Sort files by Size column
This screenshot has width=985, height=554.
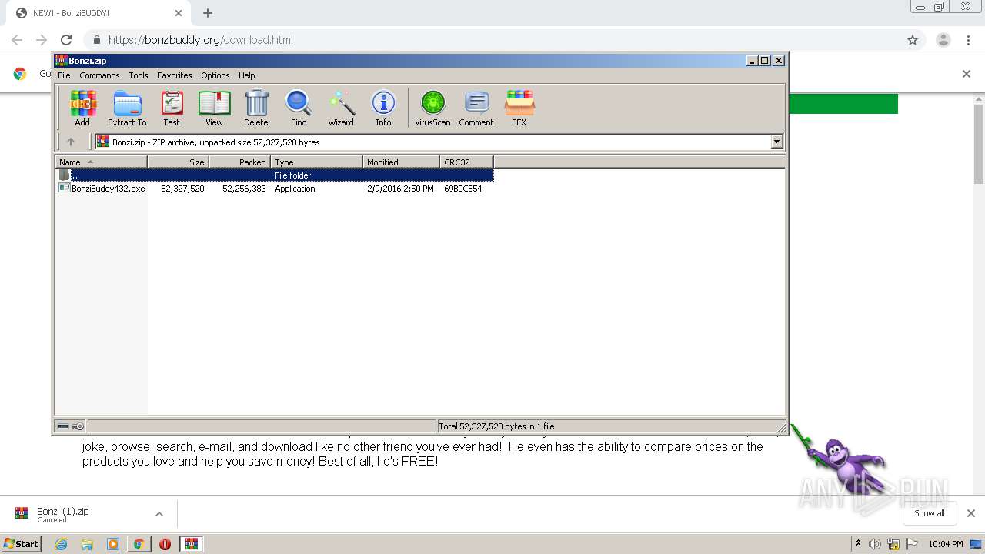[178, 162]
